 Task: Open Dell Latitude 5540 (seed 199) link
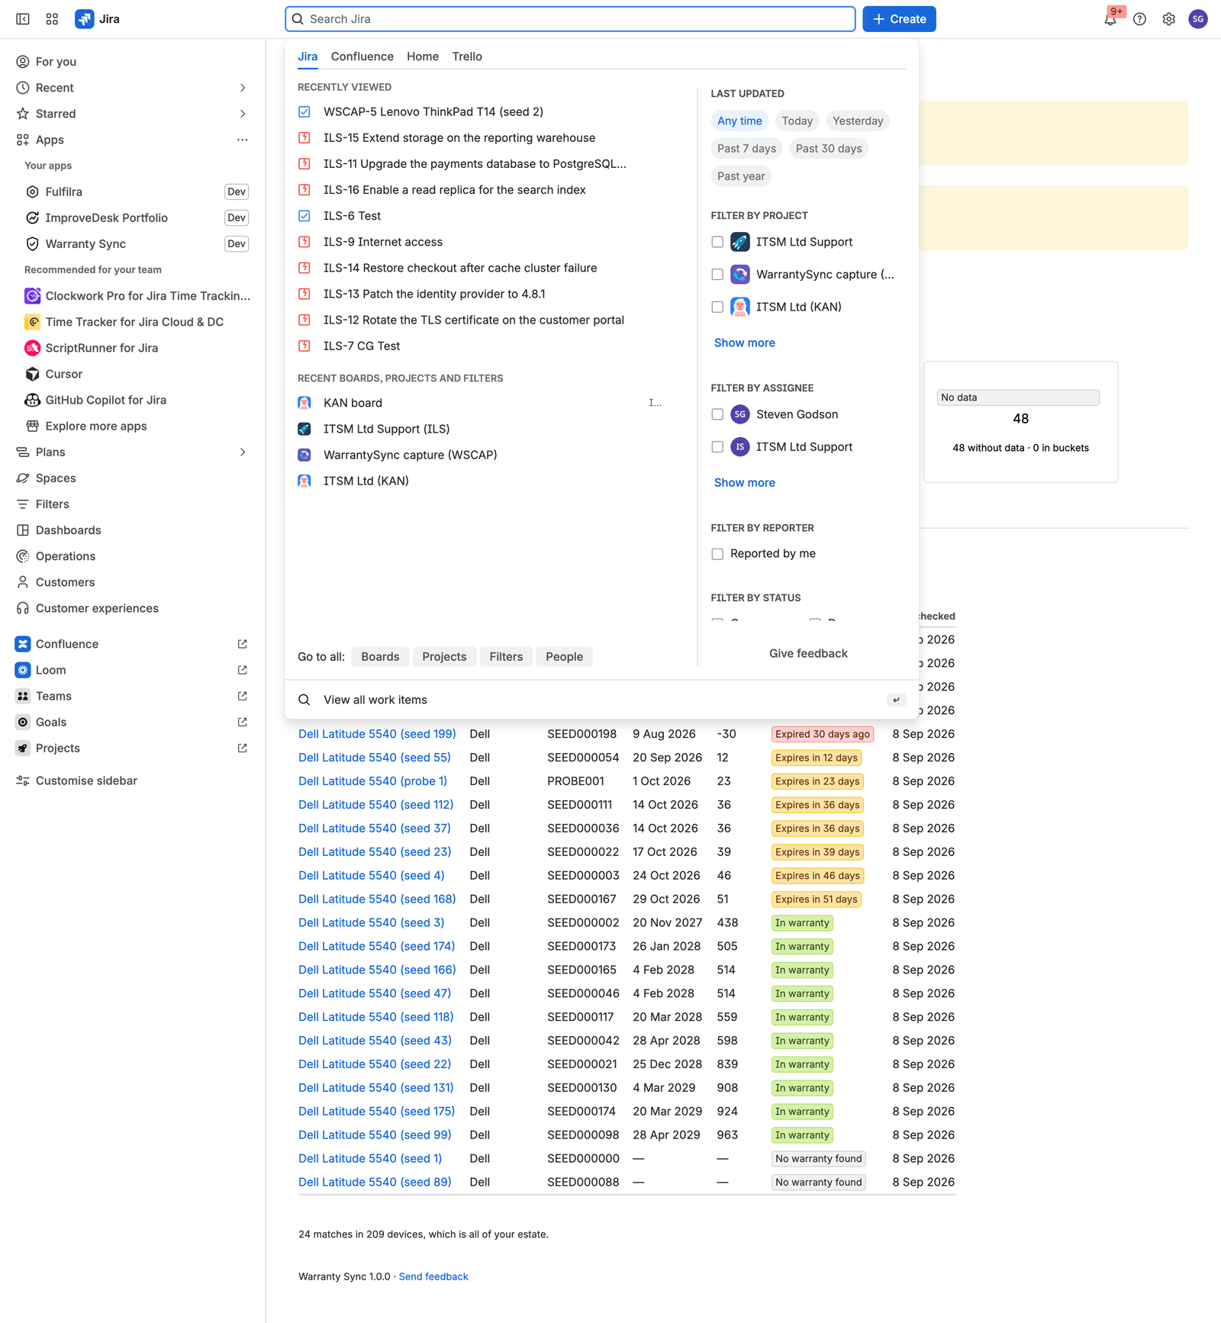pyautogui.click(x=377, y=734)
